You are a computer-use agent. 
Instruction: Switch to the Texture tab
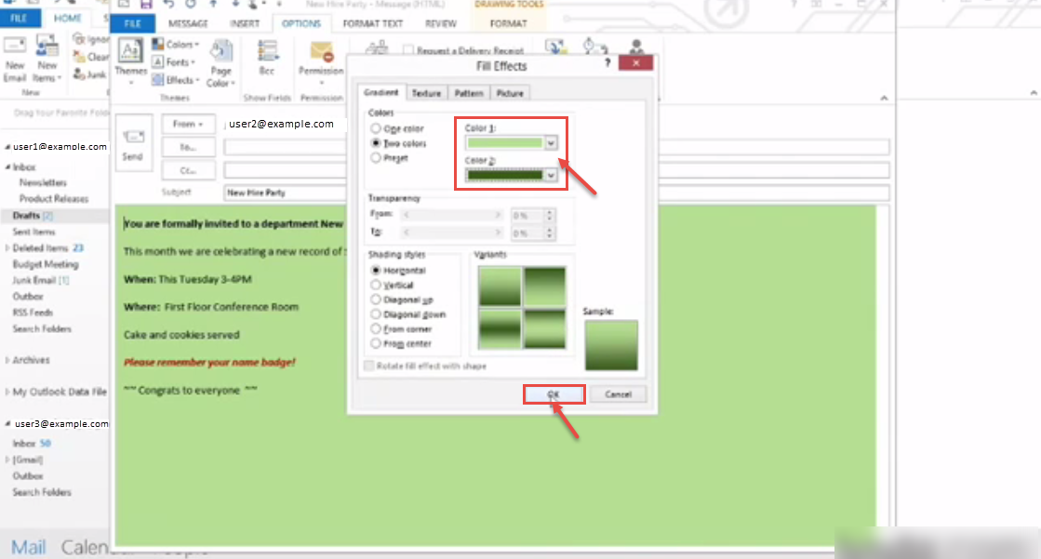[426, 93]
